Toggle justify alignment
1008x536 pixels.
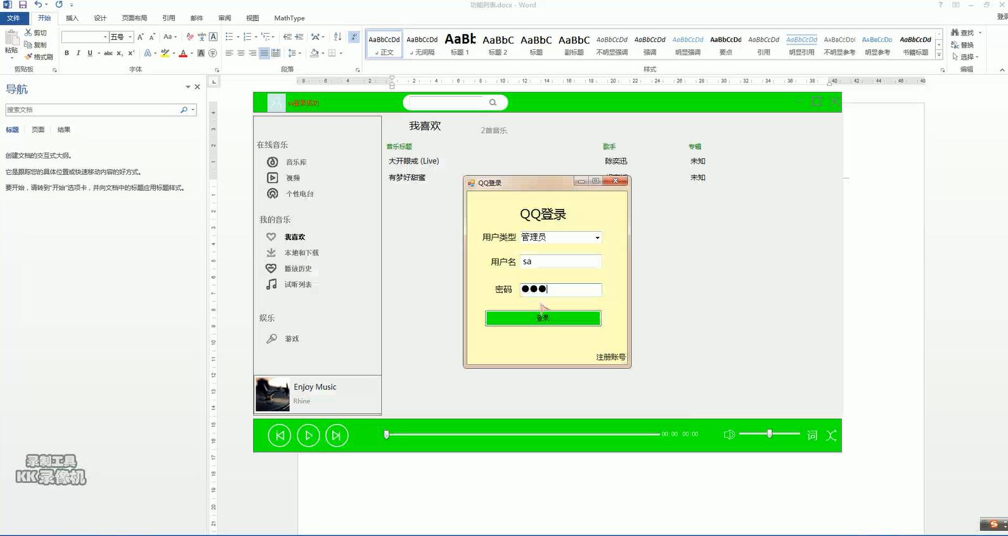tap(264, 53)
